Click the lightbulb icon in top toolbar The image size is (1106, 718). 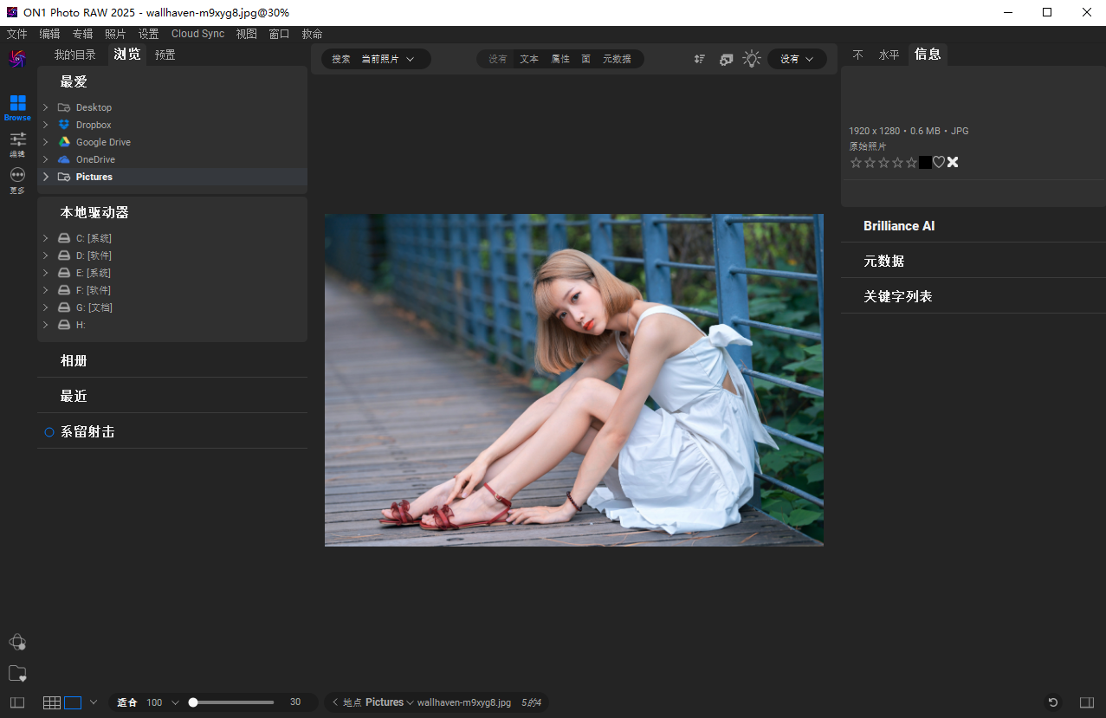(752, 59)
